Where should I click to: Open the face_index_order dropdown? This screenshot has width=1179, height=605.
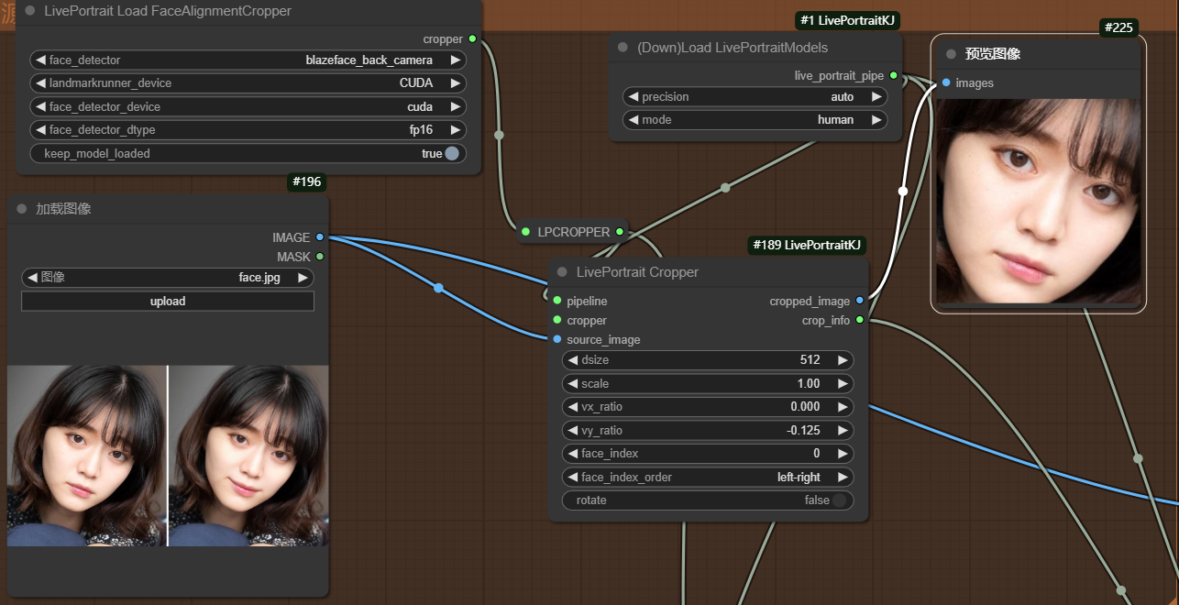pyautogui.click(x=708, y=478)
